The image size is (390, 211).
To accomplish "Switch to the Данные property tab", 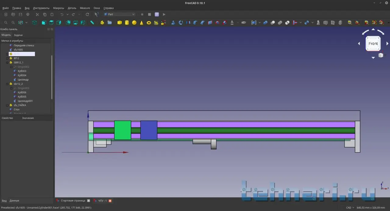I will point(14,201).
